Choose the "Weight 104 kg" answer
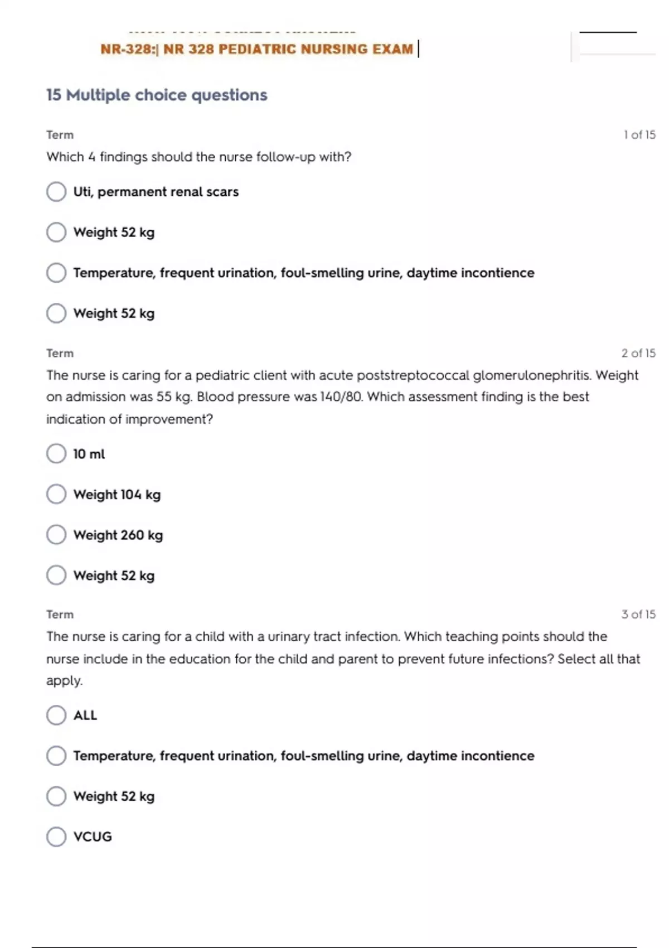 pyautogui.click(x=56, y=494)
